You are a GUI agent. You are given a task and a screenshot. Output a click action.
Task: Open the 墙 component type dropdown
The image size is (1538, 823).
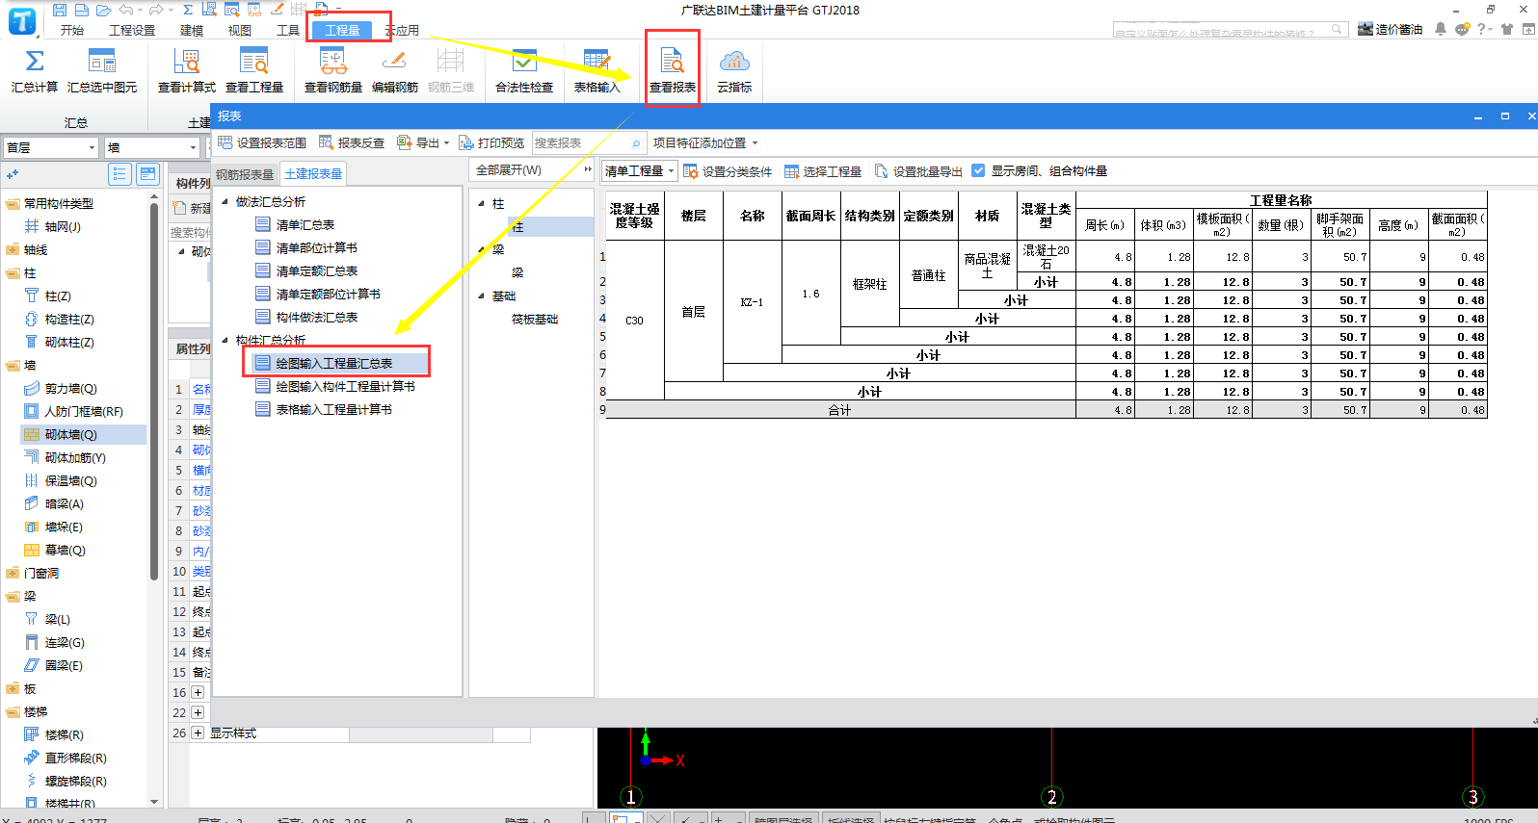tap(152, 147)
